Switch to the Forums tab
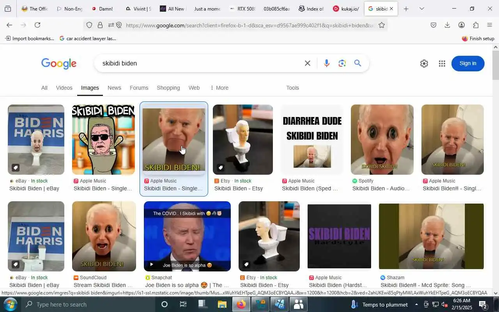The width and height of the screenshot is (499, 312). click(x=139, y=88)
